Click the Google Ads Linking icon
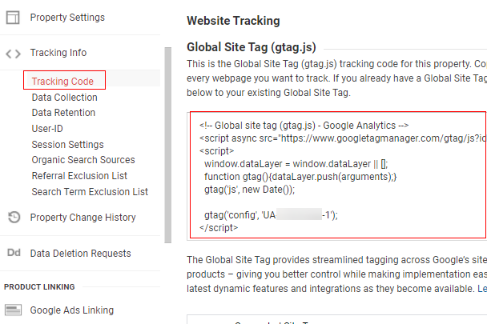 (13, 310)
